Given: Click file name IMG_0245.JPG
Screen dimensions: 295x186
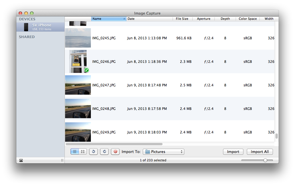Looking at the screenshot, I should pos(104,38).
